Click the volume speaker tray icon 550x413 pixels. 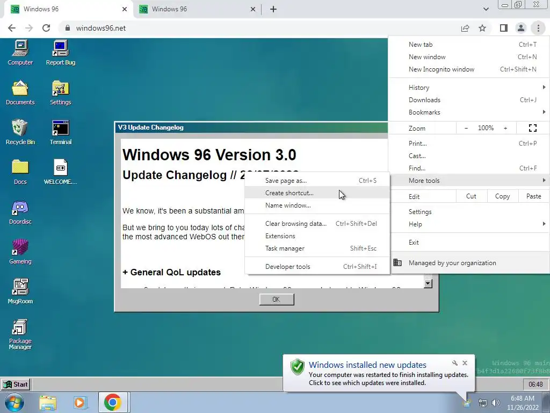pos(496,403)
